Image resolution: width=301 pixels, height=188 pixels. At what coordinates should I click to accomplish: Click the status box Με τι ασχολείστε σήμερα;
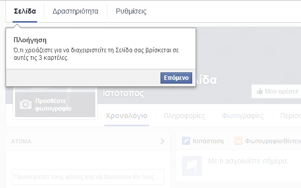click(x=248, y=161)
